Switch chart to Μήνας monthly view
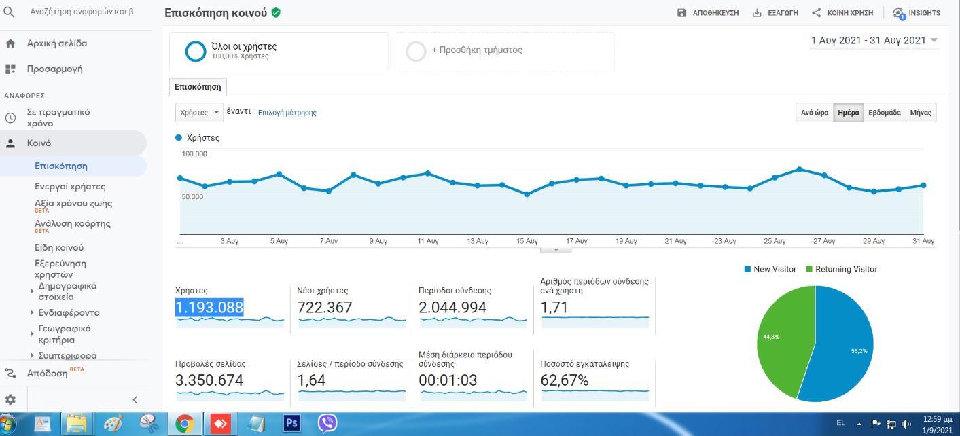Image resolution: width=960 pixels, height=436 pixels. 921,113
